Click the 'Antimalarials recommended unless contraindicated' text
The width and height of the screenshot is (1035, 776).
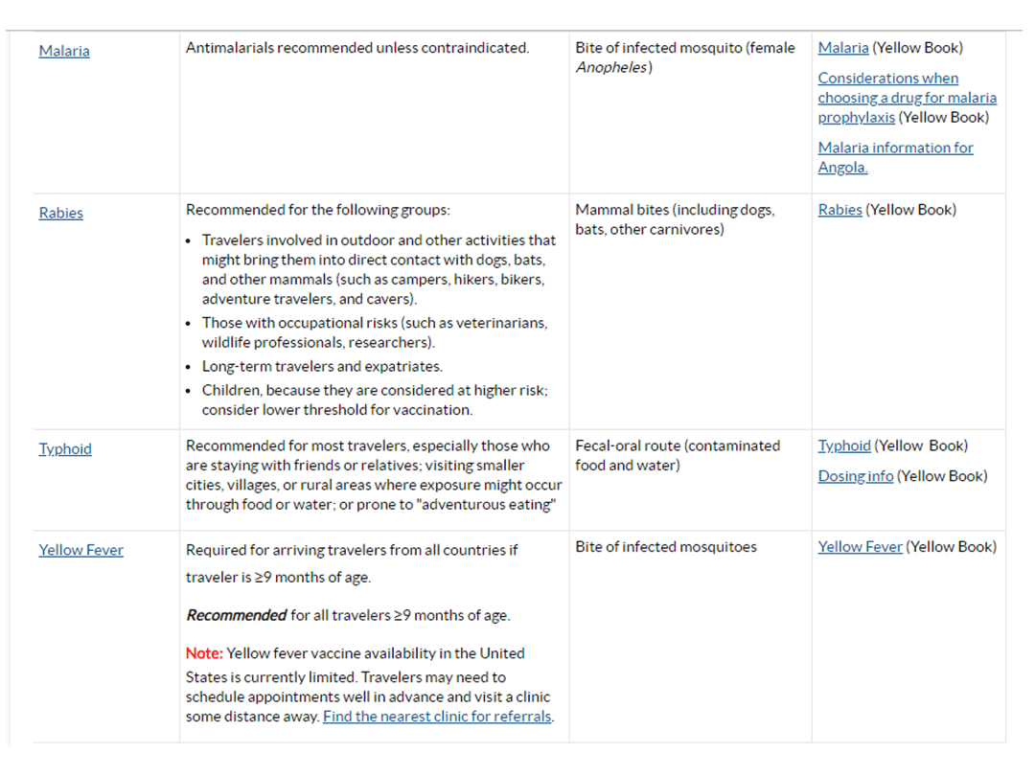point(357,47)
